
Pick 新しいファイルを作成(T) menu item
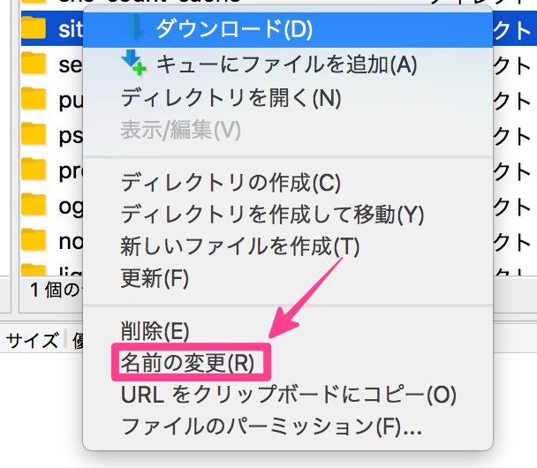point(288,246)
